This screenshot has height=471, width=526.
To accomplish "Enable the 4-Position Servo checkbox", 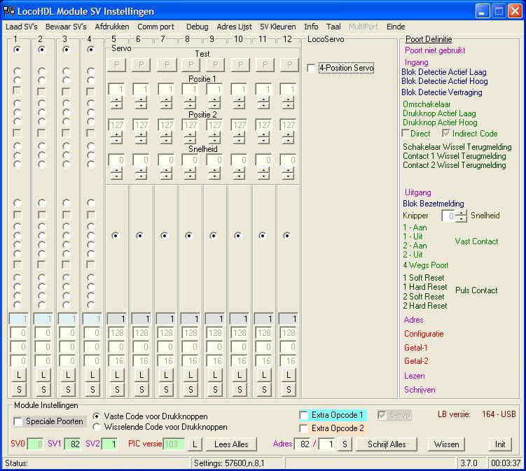I will pos(311,68).
